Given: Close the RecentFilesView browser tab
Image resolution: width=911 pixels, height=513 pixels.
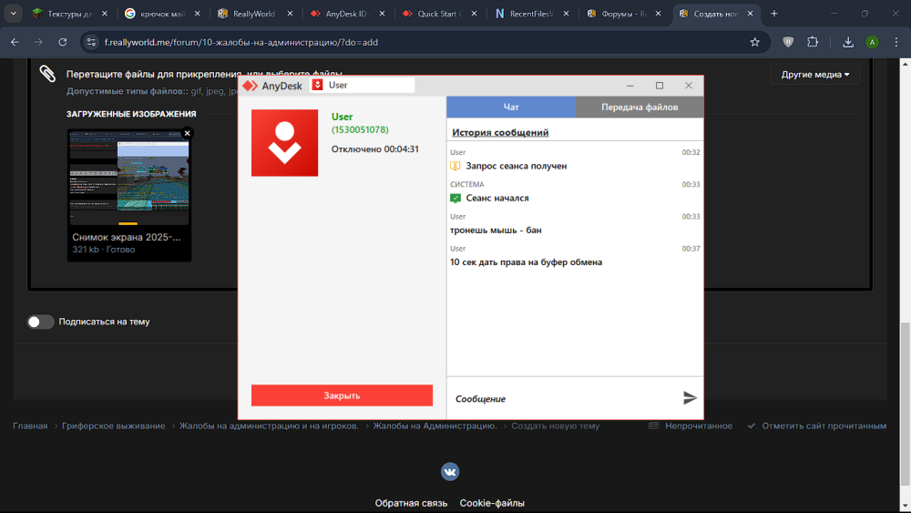Looking at the screenshot, I should click(566, 14).
